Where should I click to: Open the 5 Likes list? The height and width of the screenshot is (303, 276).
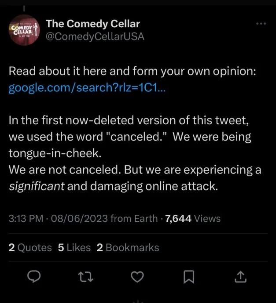tap(74, 248)
